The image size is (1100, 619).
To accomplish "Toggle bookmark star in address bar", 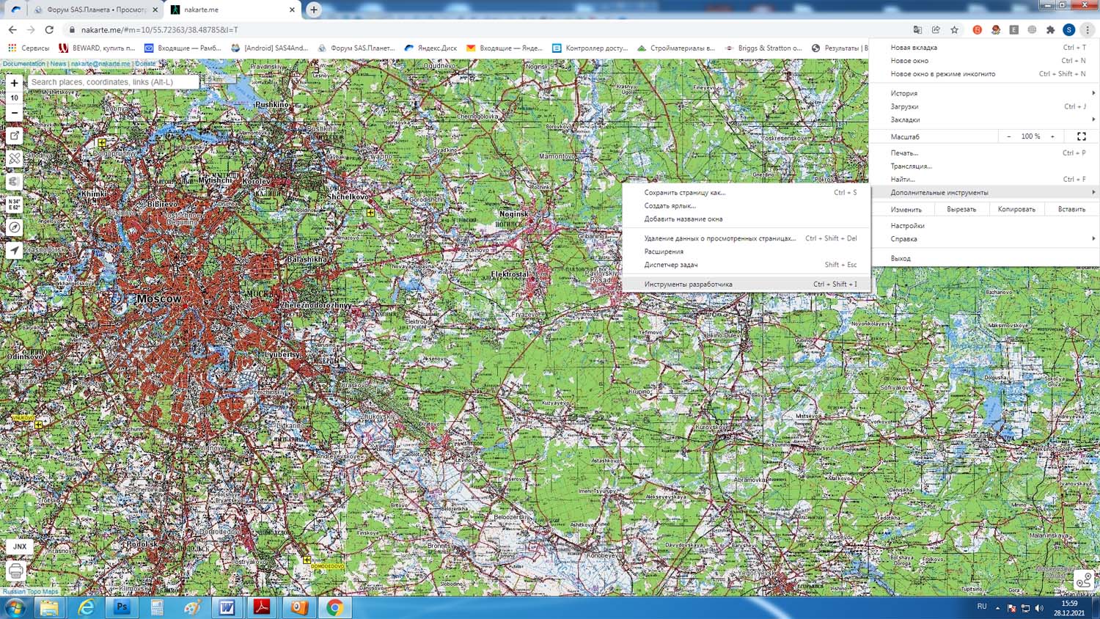I will [x=954, y=30].
